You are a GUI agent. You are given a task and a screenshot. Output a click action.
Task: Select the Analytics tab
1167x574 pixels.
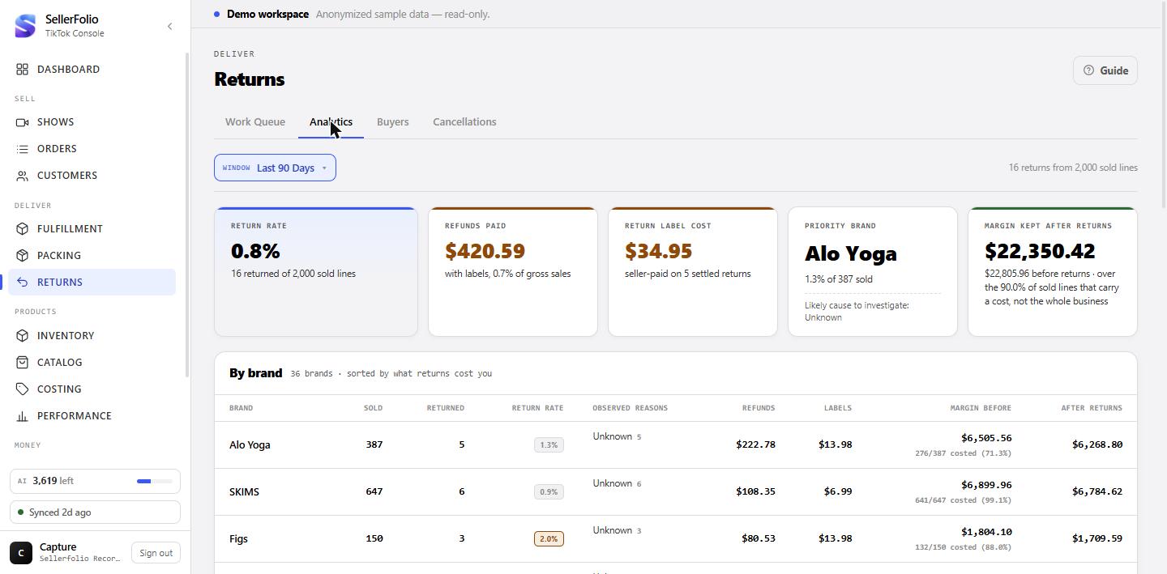331,122
